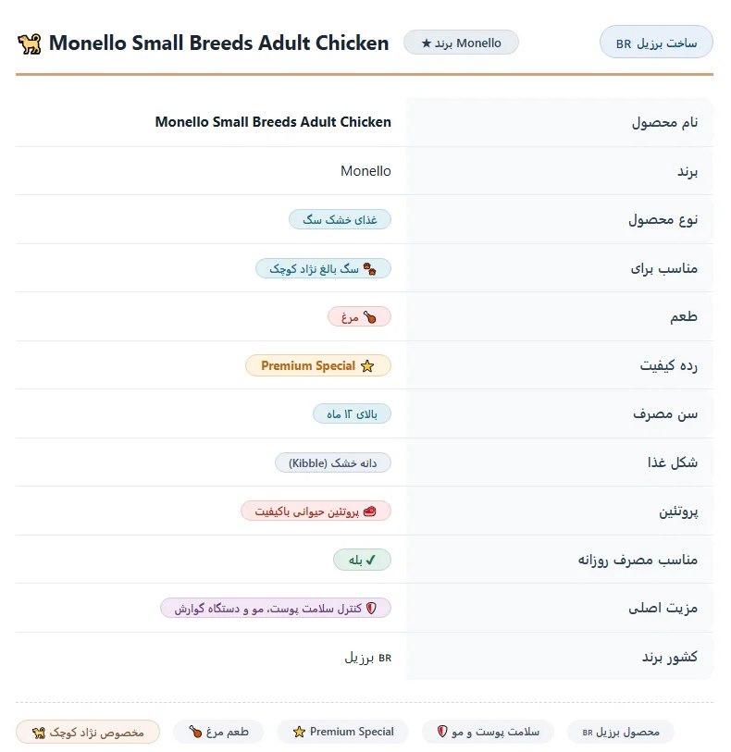Viewport: 731px width, 752px height.
Task: Click the checkmark in the بله daily-use badge
Action: click(370, 560)
